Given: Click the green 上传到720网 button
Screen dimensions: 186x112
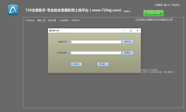Looking at the screenshot, I should 153,13.
